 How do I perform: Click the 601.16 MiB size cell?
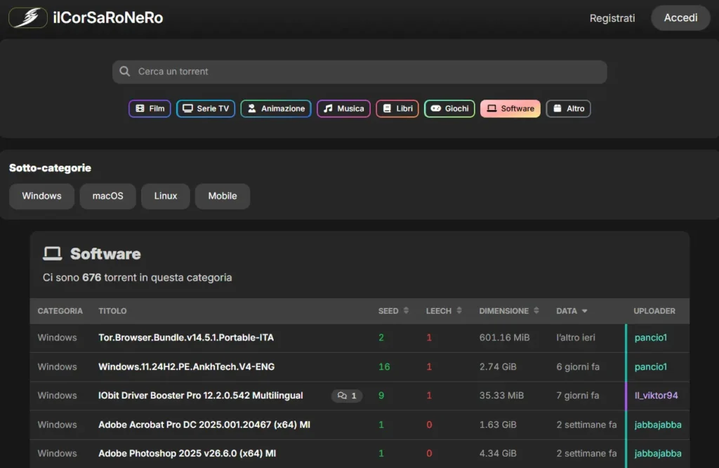[x=504, y=337]
